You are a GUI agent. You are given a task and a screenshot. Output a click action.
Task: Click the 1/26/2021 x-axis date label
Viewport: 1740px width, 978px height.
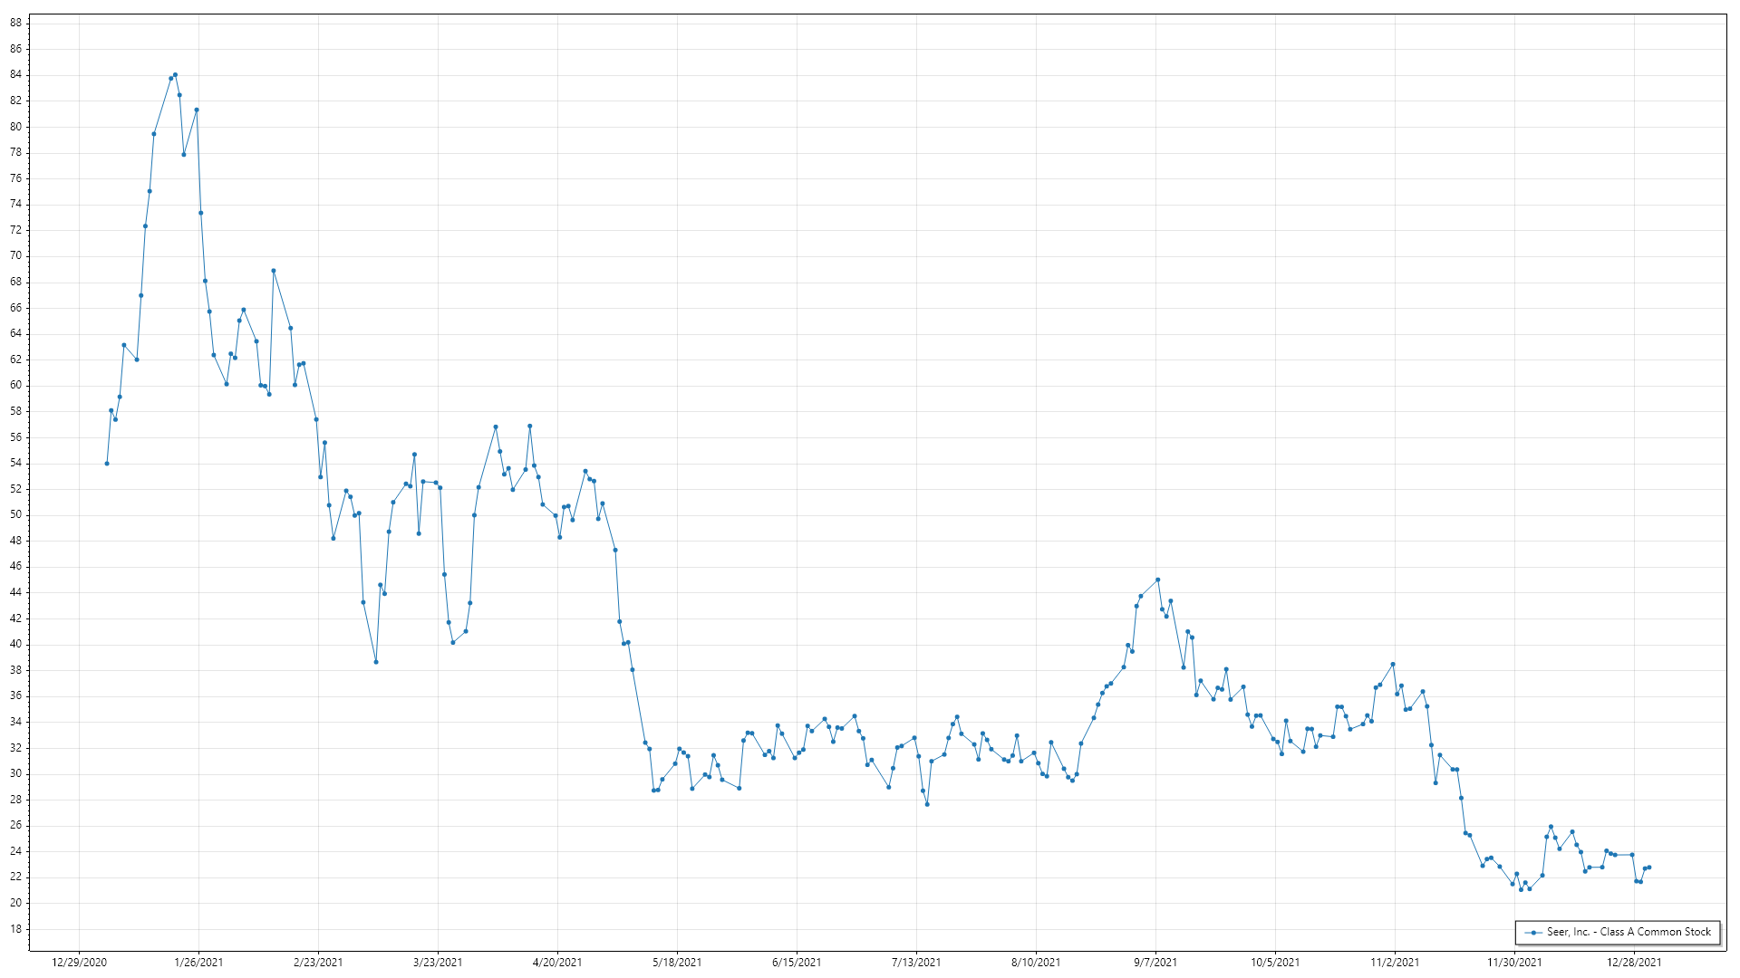[198, 963]
